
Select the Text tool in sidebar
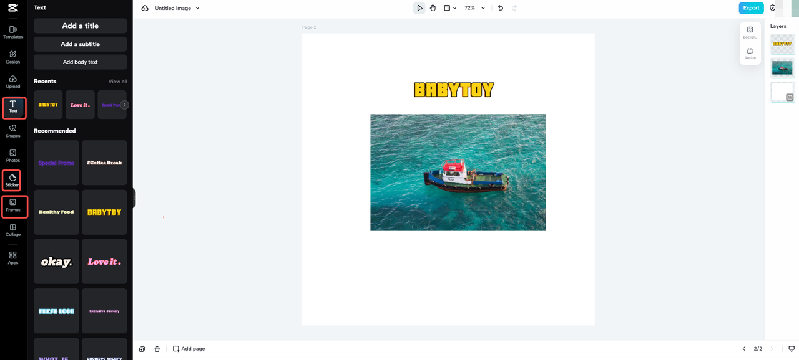13,107
